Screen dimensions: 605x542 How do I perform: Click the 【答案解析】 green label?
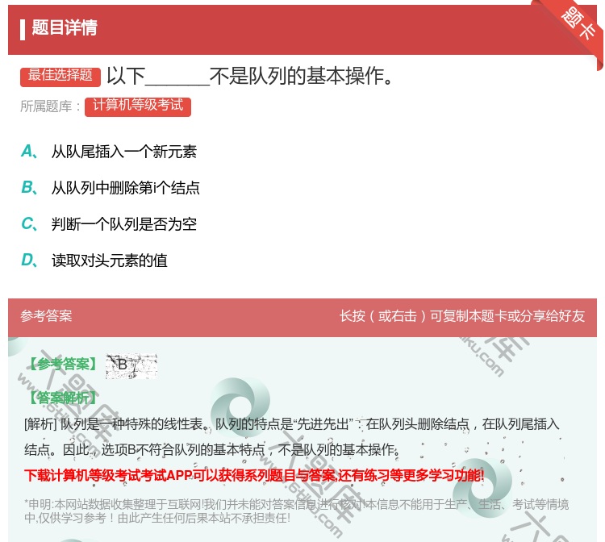coord(62,398)
